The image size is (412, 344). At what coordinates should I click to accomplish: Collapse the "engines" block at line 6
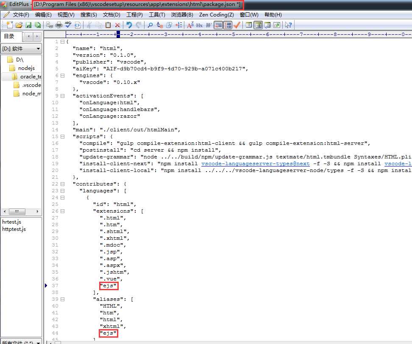point(63,75)
